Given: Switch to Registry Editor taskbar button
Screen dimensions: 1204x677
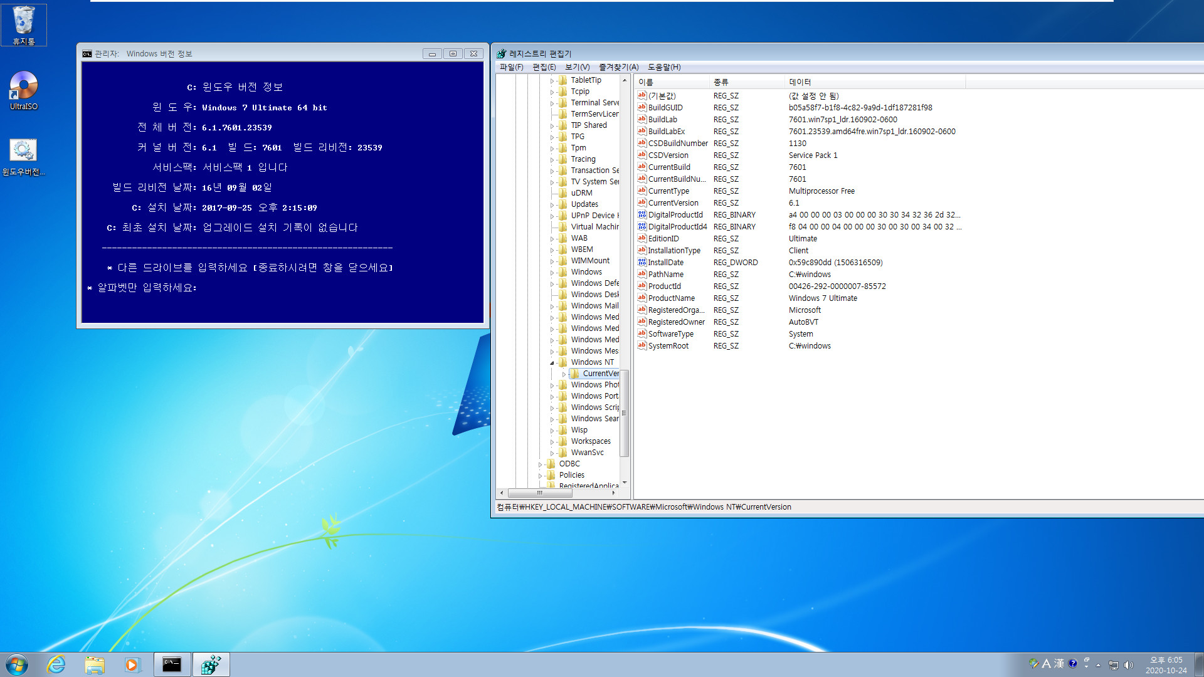Looking at the screenshot, I should [211, 664].
